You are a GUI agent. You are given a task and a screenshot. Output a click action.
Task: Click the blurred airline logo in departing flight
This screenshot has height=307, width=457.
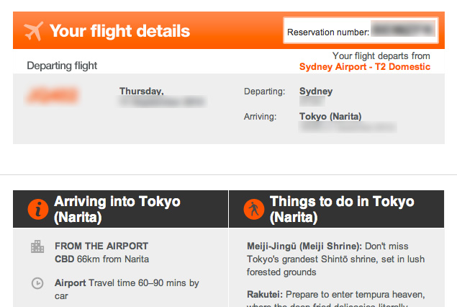pos(52,96)
